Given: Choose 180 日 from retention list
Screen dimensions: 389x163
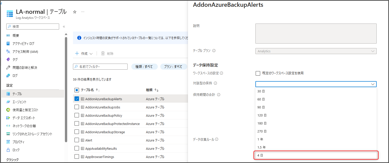Looking at the screenshot, I should 316,123.
